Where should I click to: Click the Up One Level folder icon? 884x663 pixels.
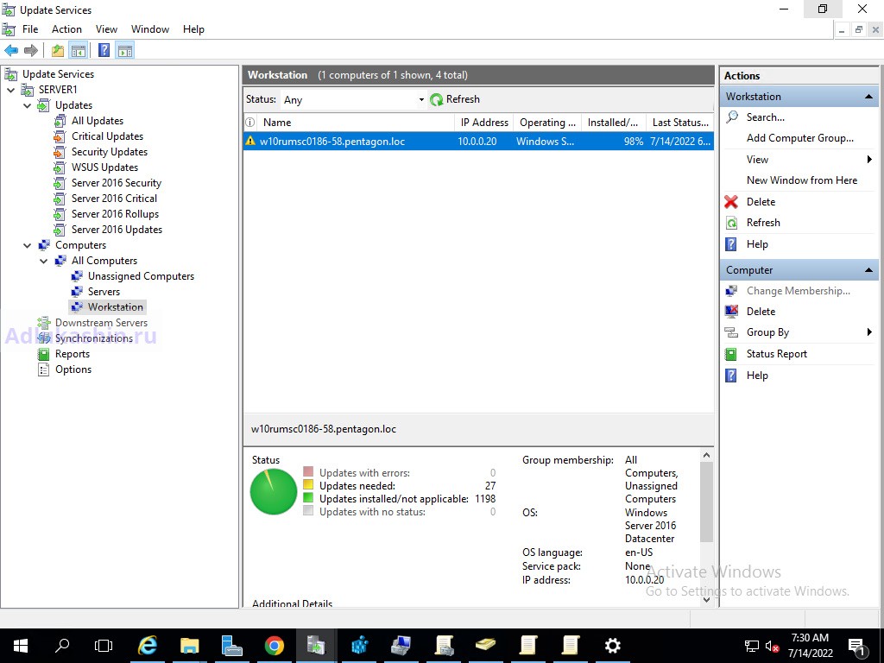coord(57,51)
